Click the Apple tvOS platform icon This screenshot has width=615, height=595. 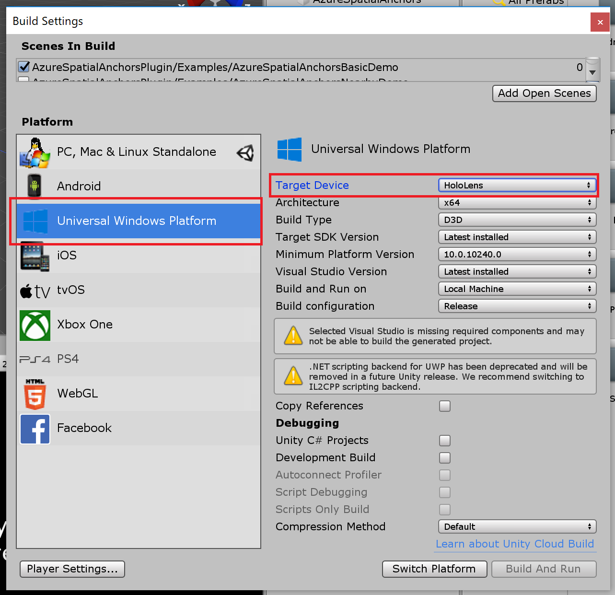(35, 291)
